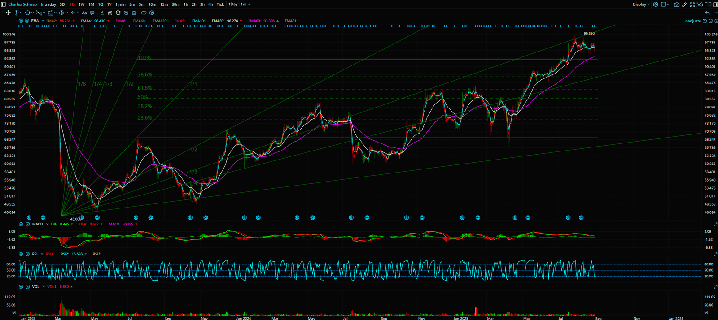Click the undo arrow icon
The image size is (718, 320).
click(x=708, y=13)
